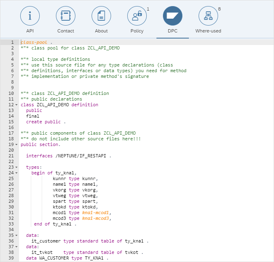This screenshot has width=274, height=262.
Task: Click the 'kna1-mcod1' type reference
Action: (96, 213)
